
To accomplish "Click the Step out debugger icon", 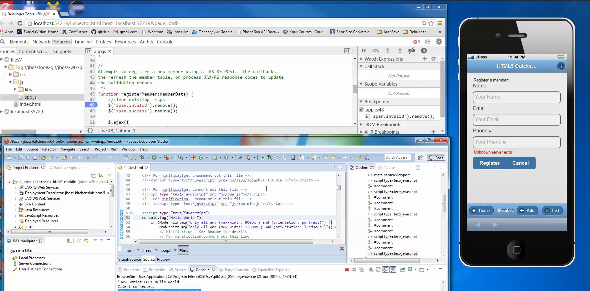I will tap(400, 51).
